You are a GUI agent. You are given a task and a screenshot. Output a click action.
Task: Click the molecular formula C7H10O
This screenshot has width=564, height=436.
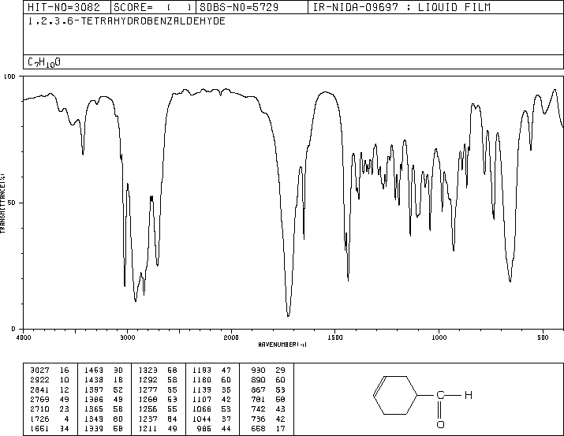pyautogui.click(x=44, y=62)
